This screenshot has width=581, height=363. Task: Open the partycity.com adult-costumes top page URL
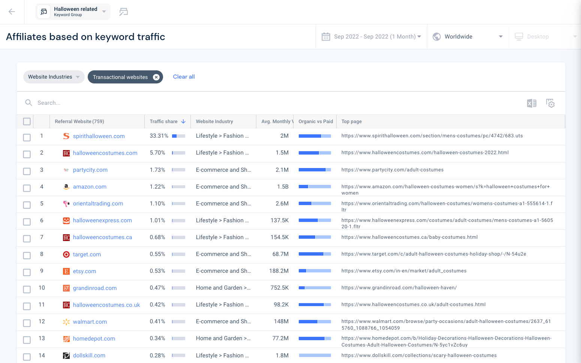(392, 170)
